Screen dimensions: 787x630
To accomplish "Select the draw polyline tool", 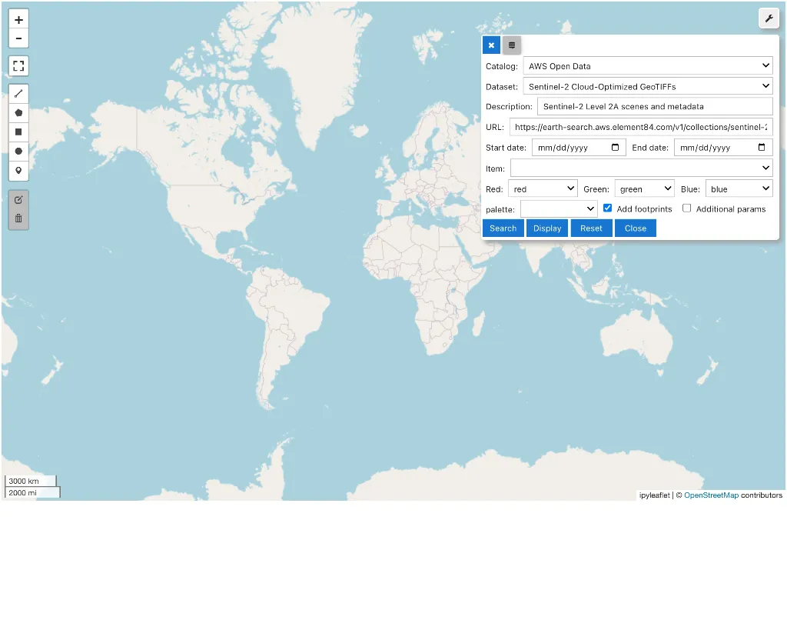I will pyautogui.click(x=18, y=94).
